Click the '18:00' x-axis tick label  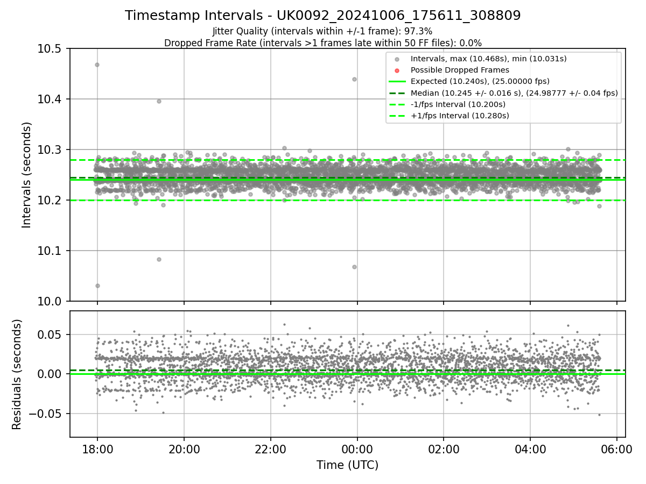point(97,449)
